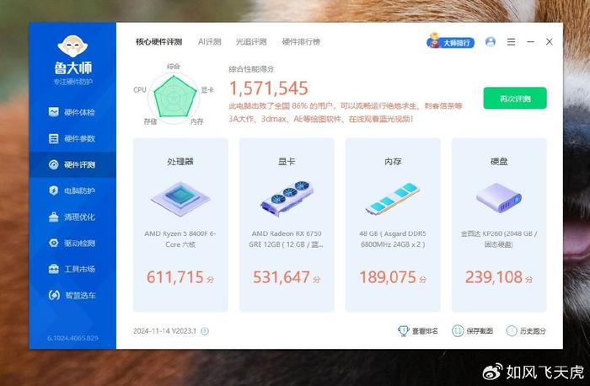Click the 历史跑分 clock icon
The width and height of the screenshot is (590, 386).
tap(512, 330)
